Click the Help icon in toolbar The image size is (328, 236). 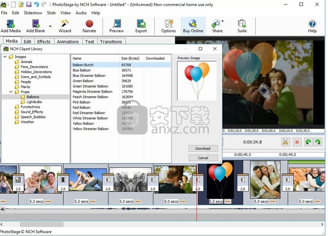pyautogui.click(x=312, y=26)
